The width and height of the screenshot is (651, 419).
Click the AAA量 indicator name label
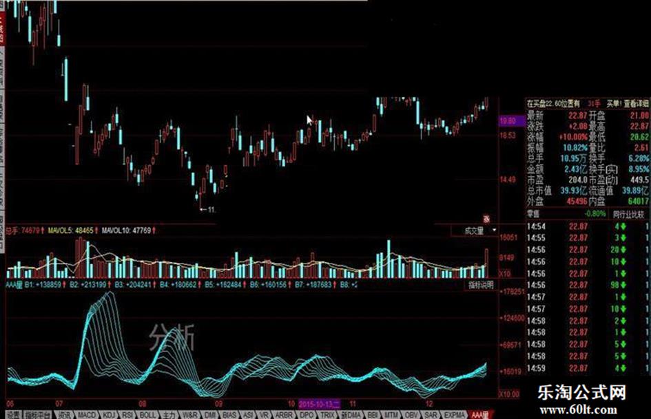[x=14, y=285]
